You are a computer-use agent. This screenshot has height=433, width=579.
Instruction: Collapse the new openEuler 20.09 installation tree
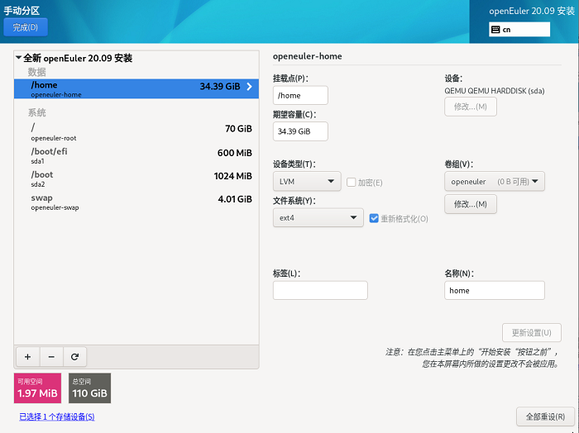click(x=18, y=58)
